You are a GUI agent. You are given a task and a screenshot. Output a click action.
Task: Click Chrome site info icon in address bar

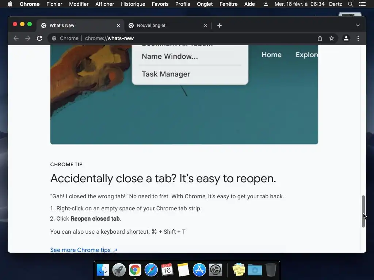pyautogui.click(x=54, y=38)
